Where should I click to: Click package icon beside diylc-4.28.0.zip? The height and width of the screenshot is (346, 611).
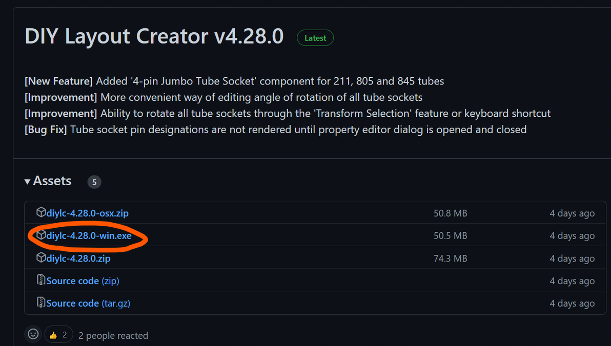41,257
